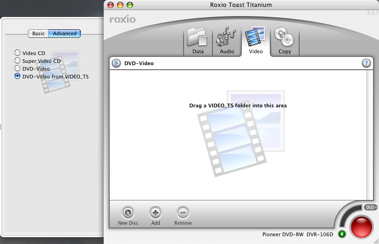Image resolution: width=379 pixels, height=244 pixels.
Task: Close the Roxio Toast Titanium window
Action: (x=111, y=5)
